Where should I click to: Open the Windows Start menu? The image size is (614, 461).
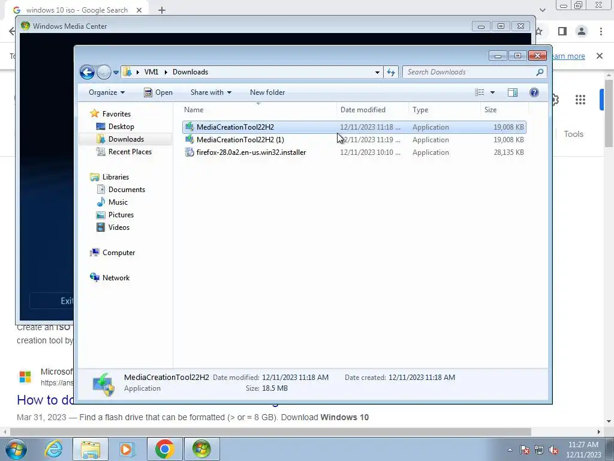click(x=16, y=449)
